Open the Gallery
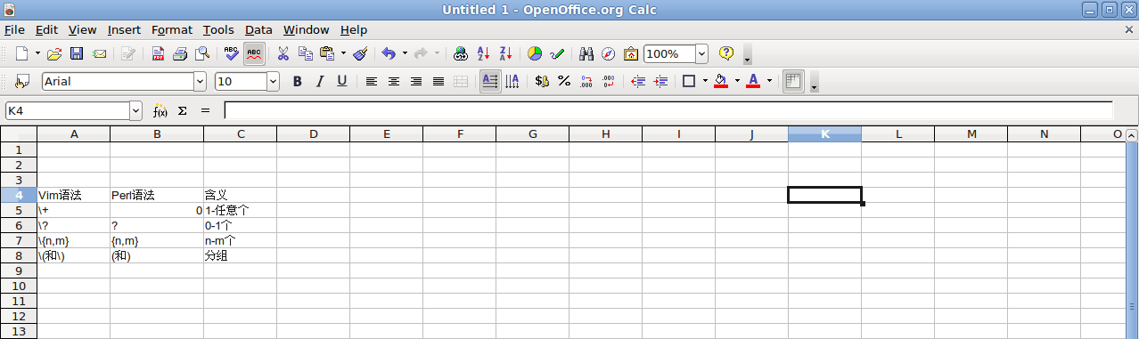The width and height of the screenshot is (1139, 339). tap(631, 53)
